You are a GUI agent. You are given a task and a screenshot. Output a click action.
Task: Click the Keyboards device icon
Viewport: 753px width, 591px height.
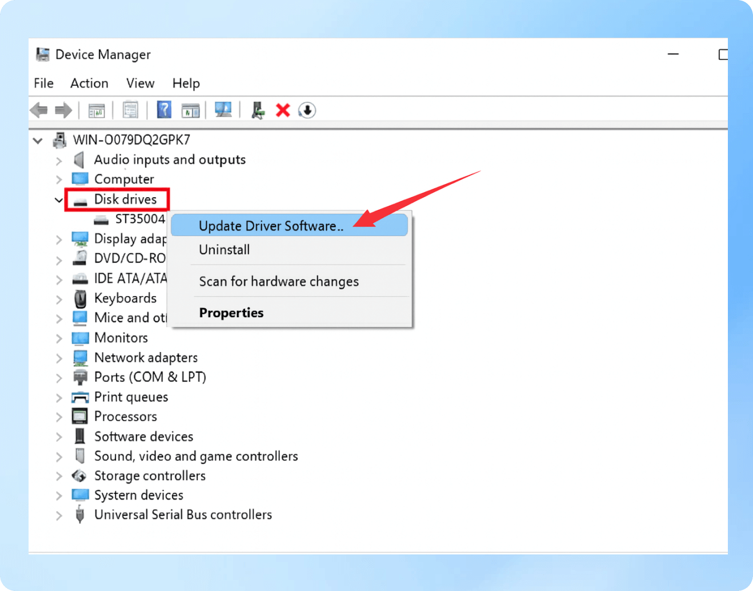pyautogui.click(x=81, y=298)
